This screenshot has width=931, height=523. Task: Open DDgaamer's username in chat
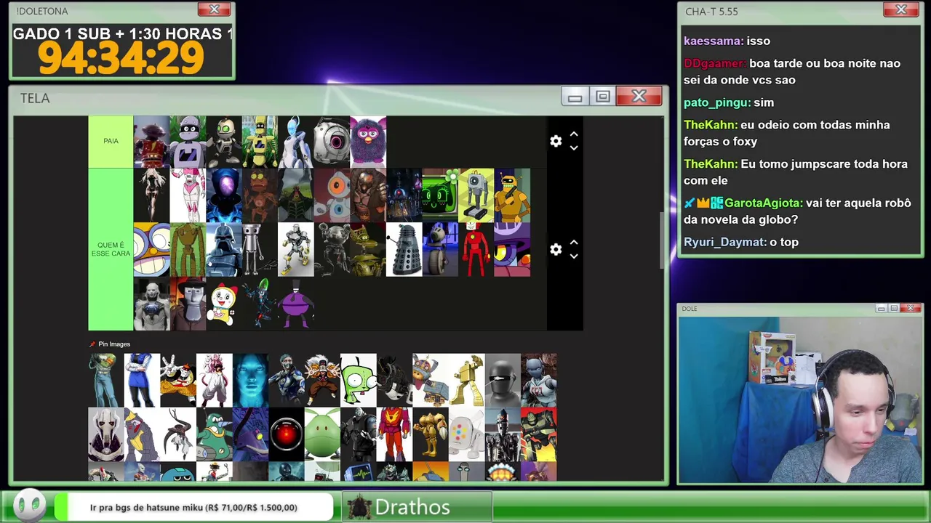pos(715,63)
